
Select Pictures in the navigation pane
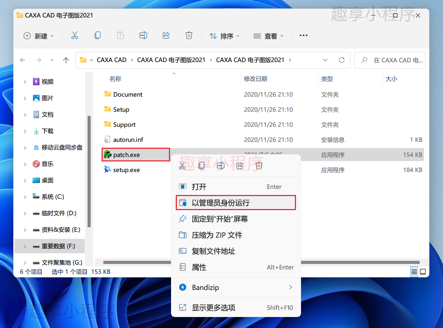point(47,98)
